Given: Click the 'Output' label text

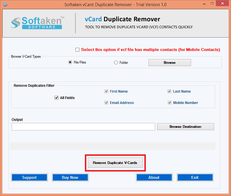Looking at the screenshot, I should point(17,120).
